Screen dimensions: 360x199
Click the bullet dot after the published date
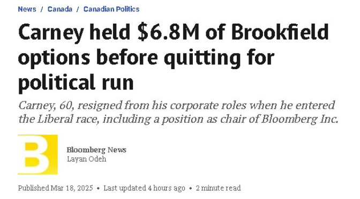pyautogui.click(x=98, y=188)
